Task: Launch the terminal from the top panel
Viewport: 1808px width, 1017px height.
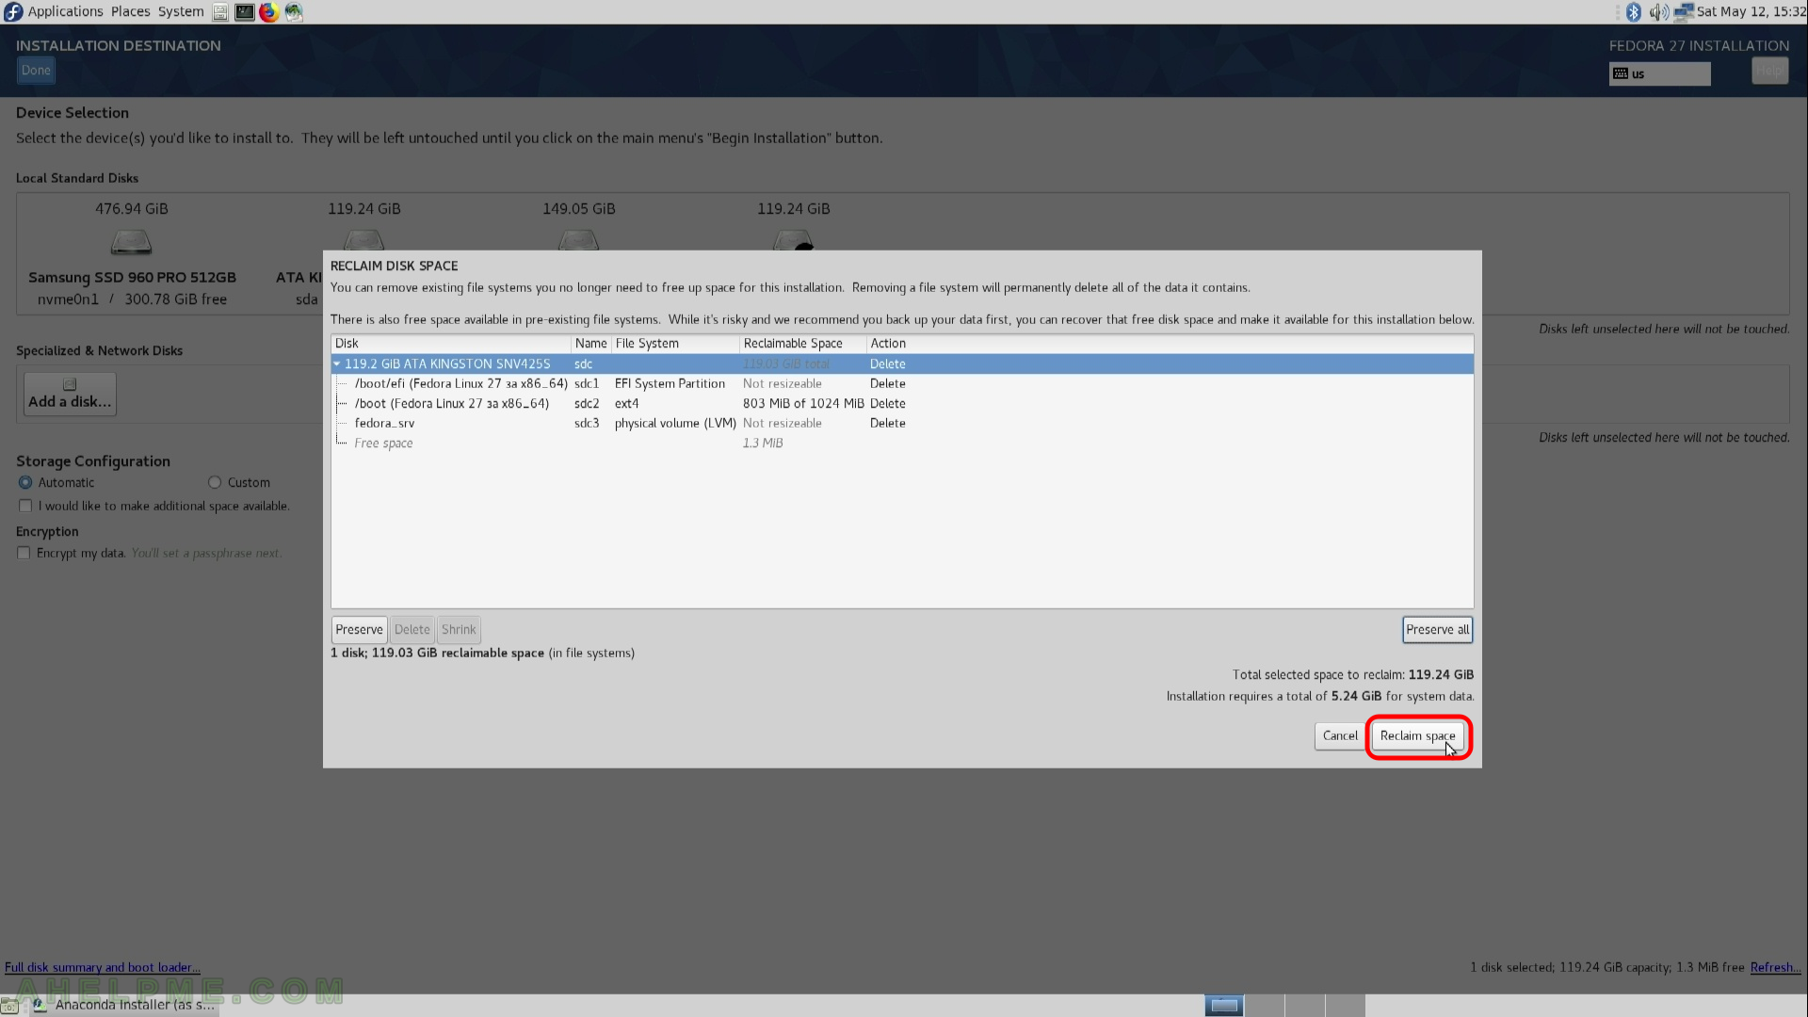Action: pos(244,12)
